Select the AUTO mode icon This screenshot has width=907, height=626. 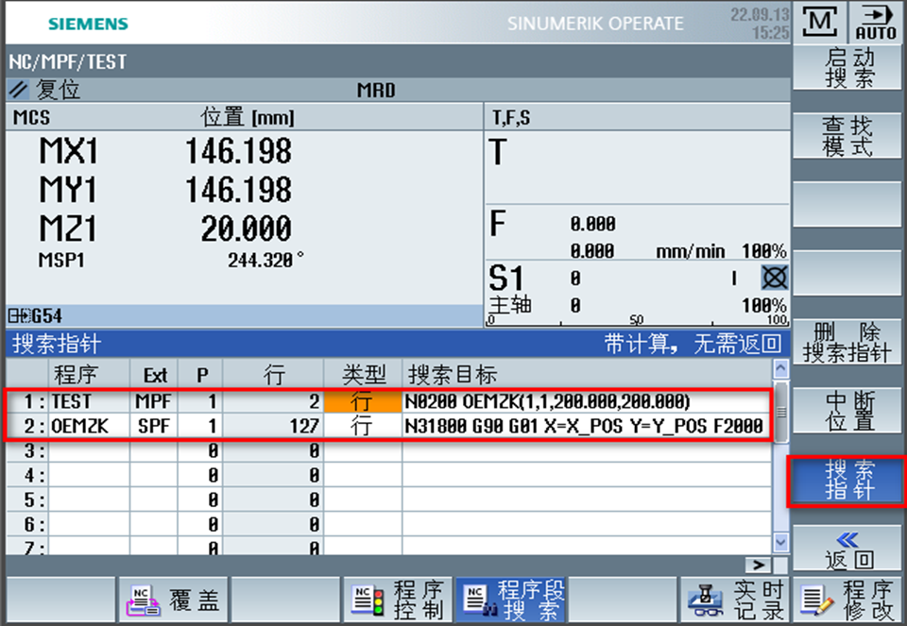pos(876,23)
